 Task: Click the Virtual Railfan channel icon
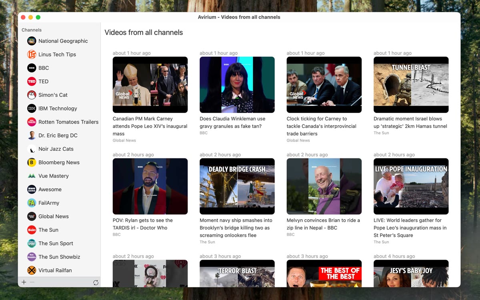(32, 270)
